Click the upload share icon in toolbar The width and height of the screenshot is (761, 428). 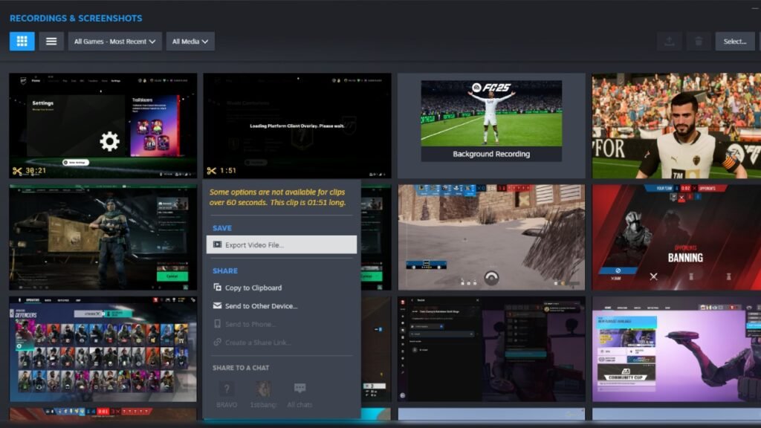[x=670, y=42]
